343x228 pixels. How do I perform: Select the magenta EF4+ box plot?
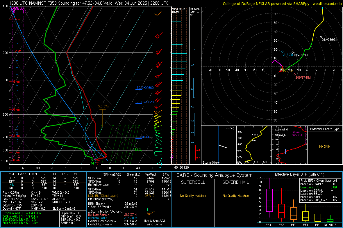269,197
